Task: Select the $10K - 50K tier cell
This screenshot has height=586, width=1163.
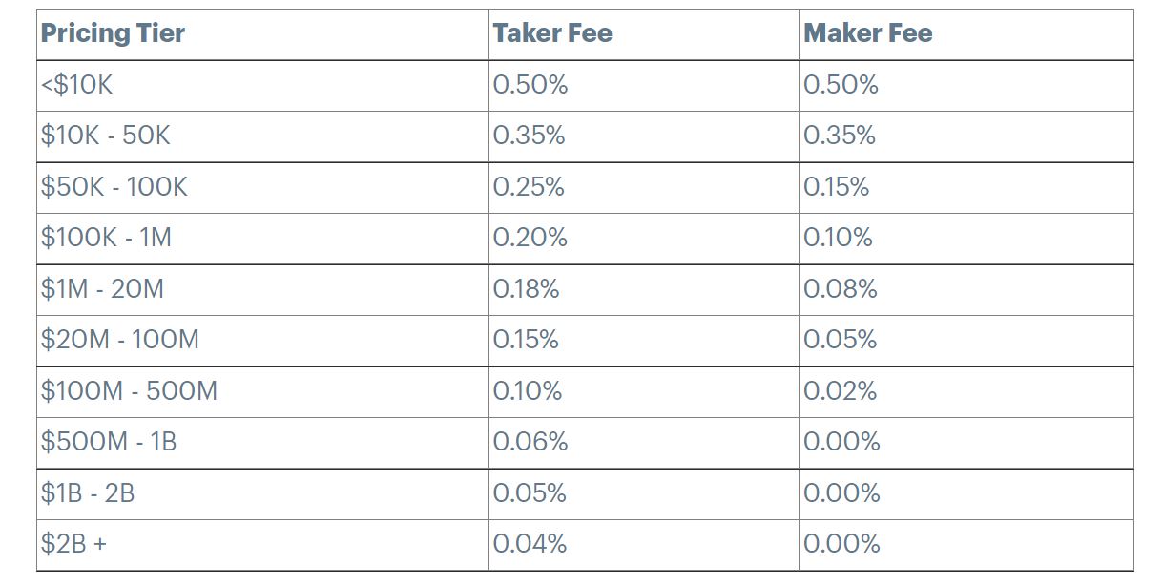Action: coord(263,136)
